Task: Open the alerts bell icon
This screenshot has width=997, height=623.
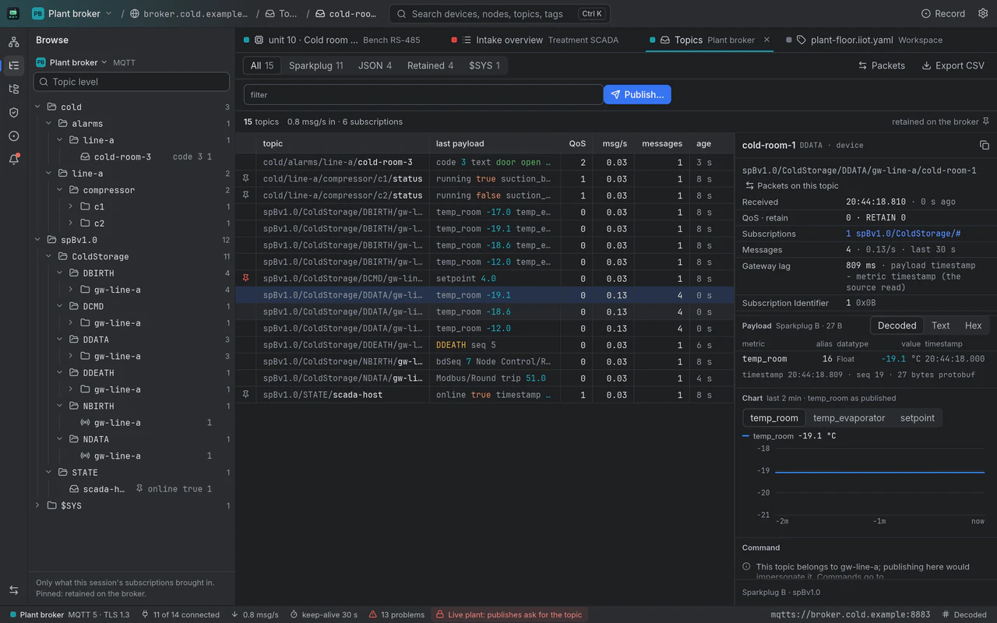Action: (x=13, y=159)
